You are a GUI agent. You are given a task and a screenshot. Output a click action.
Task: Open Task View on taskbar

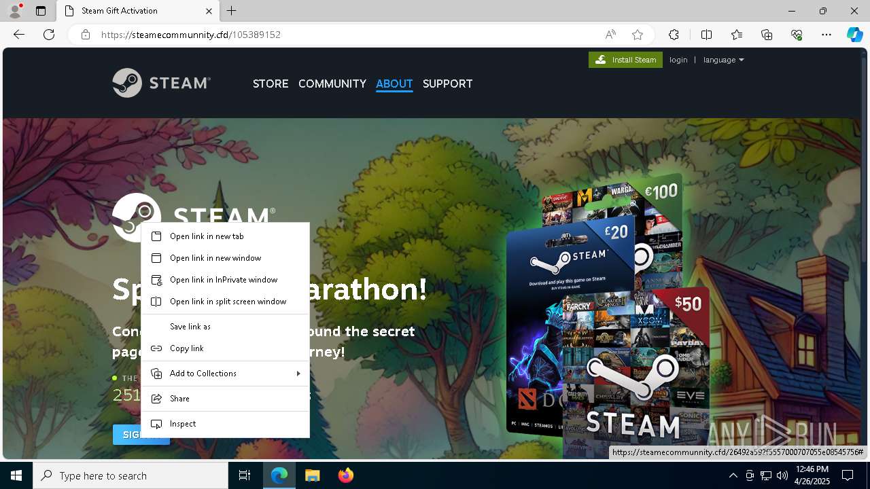point(245,475)
